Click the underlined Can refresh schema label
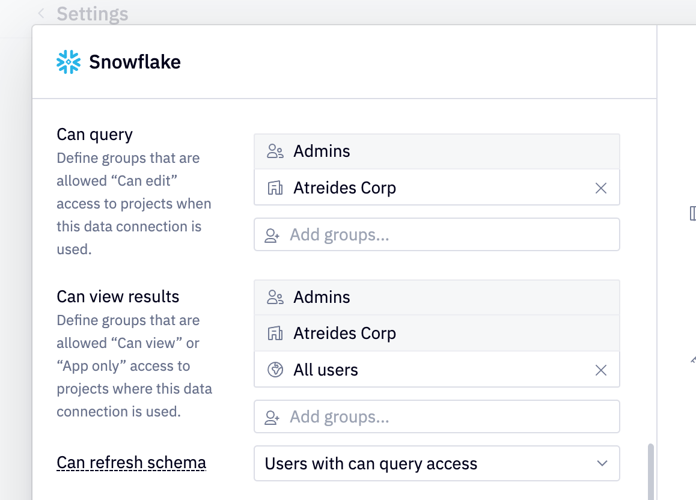 point(131,463)
